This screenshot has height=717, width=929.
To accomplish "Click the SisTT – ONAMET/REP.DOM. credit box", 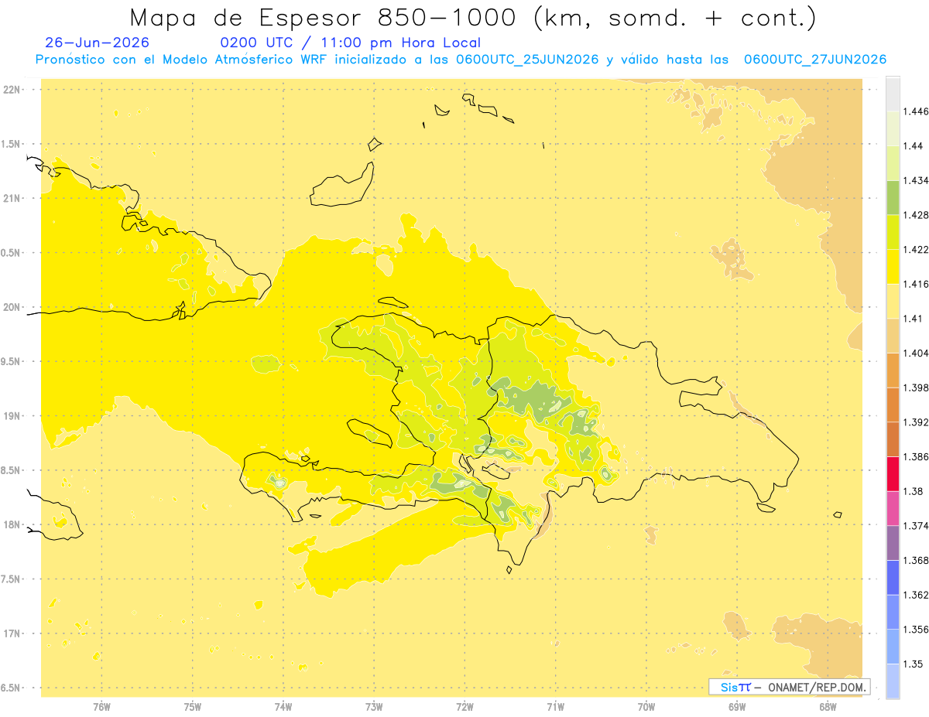I will (x=790, y=686).
